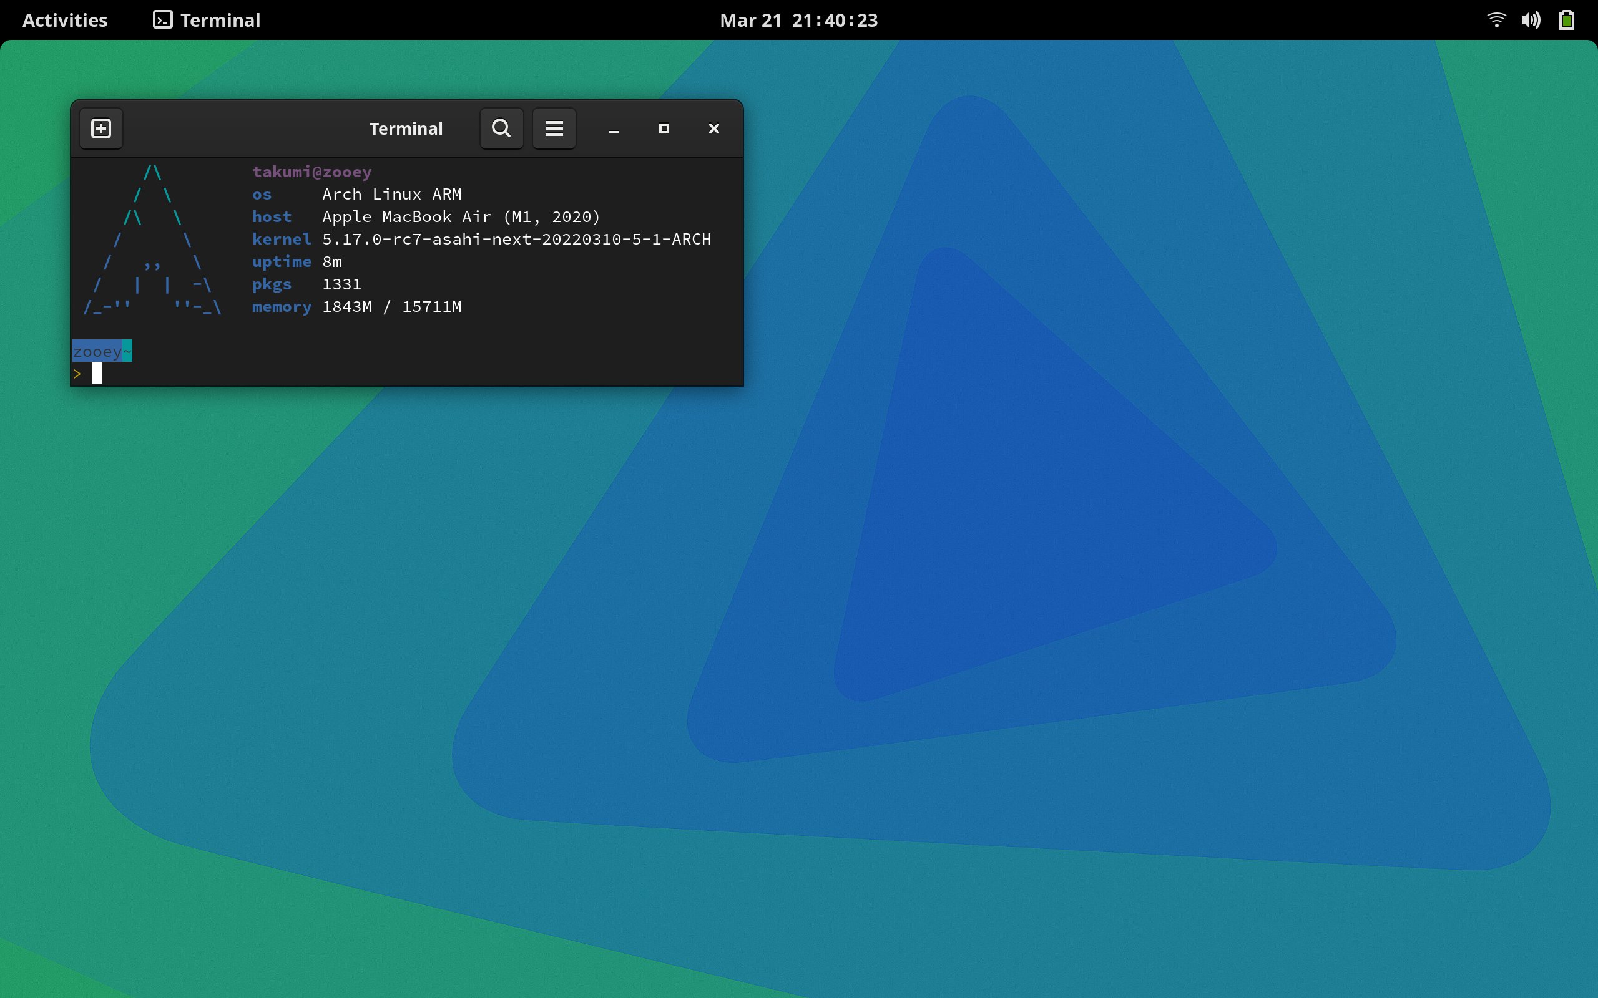This screenshot has height=998, width=1598.
Task: Click the 'Apple MacBook Air (M1, 2020)' host value
Action: pos(461,217)
